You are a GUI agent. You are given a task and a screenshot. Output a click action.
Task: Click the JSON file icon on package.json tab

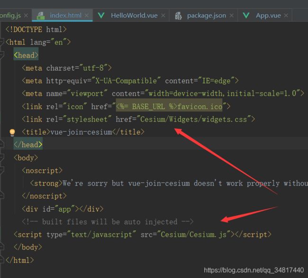click(178, 16)
